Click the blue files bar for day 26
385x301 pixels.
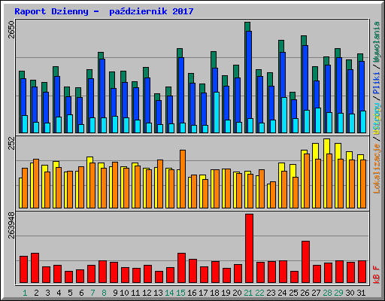(x=305, y=78)
